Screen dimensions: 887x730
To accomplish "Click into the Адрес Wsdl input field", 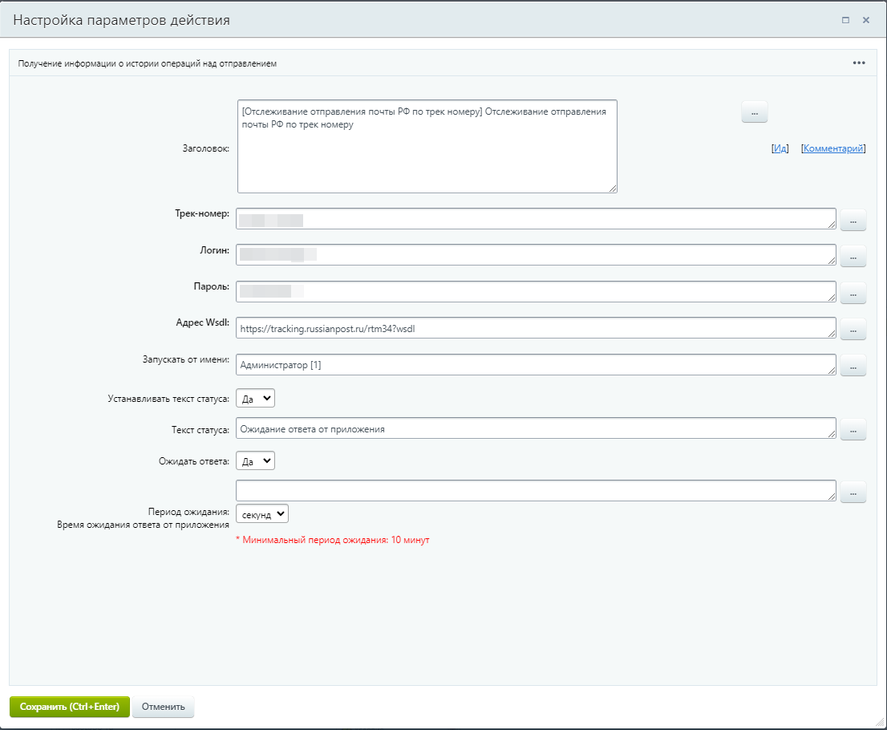I will coord(534,328).
